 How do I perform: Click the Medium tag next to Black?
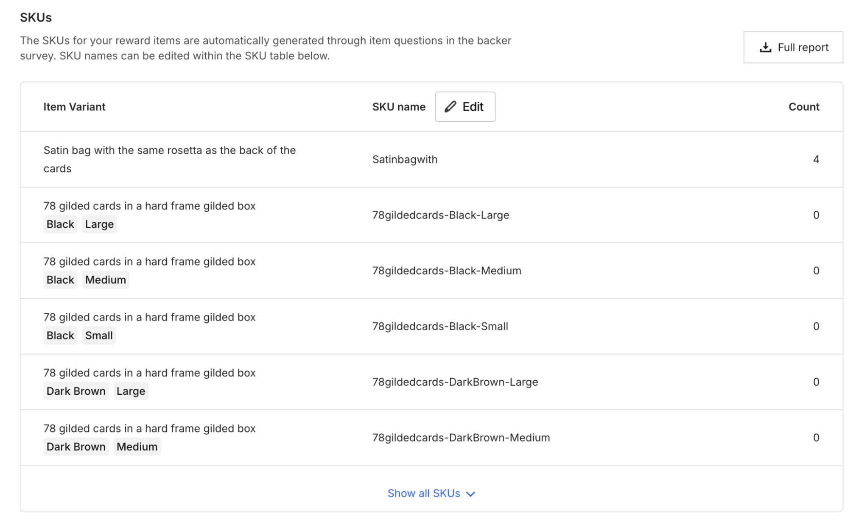pos(105,280)
